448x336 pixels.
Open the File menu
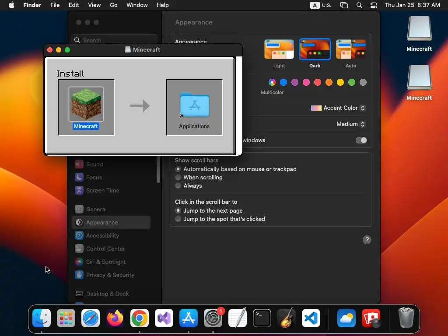point(55,5)
